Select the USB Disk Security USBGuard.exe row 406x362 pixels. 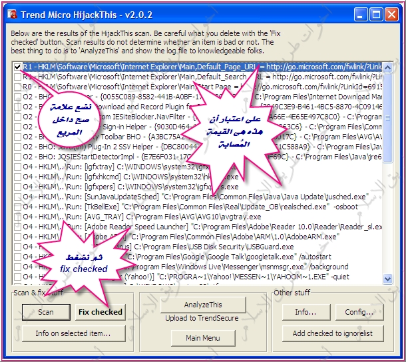tap(158, 247)
